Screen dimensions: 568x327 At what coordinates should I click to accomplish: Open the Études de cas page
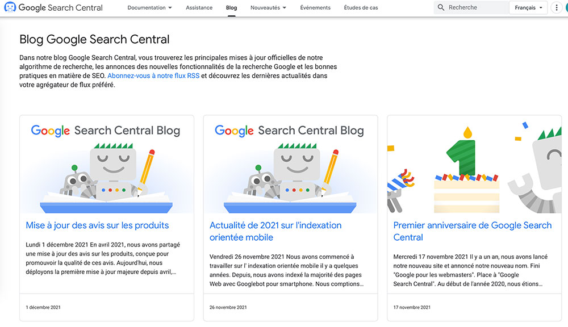[x=361, y=7]
